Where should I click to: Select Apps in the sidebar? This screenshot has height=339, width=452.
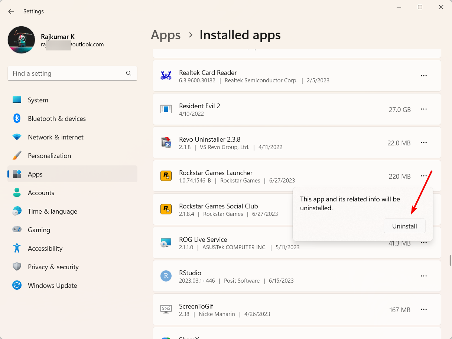coord(72,174)
